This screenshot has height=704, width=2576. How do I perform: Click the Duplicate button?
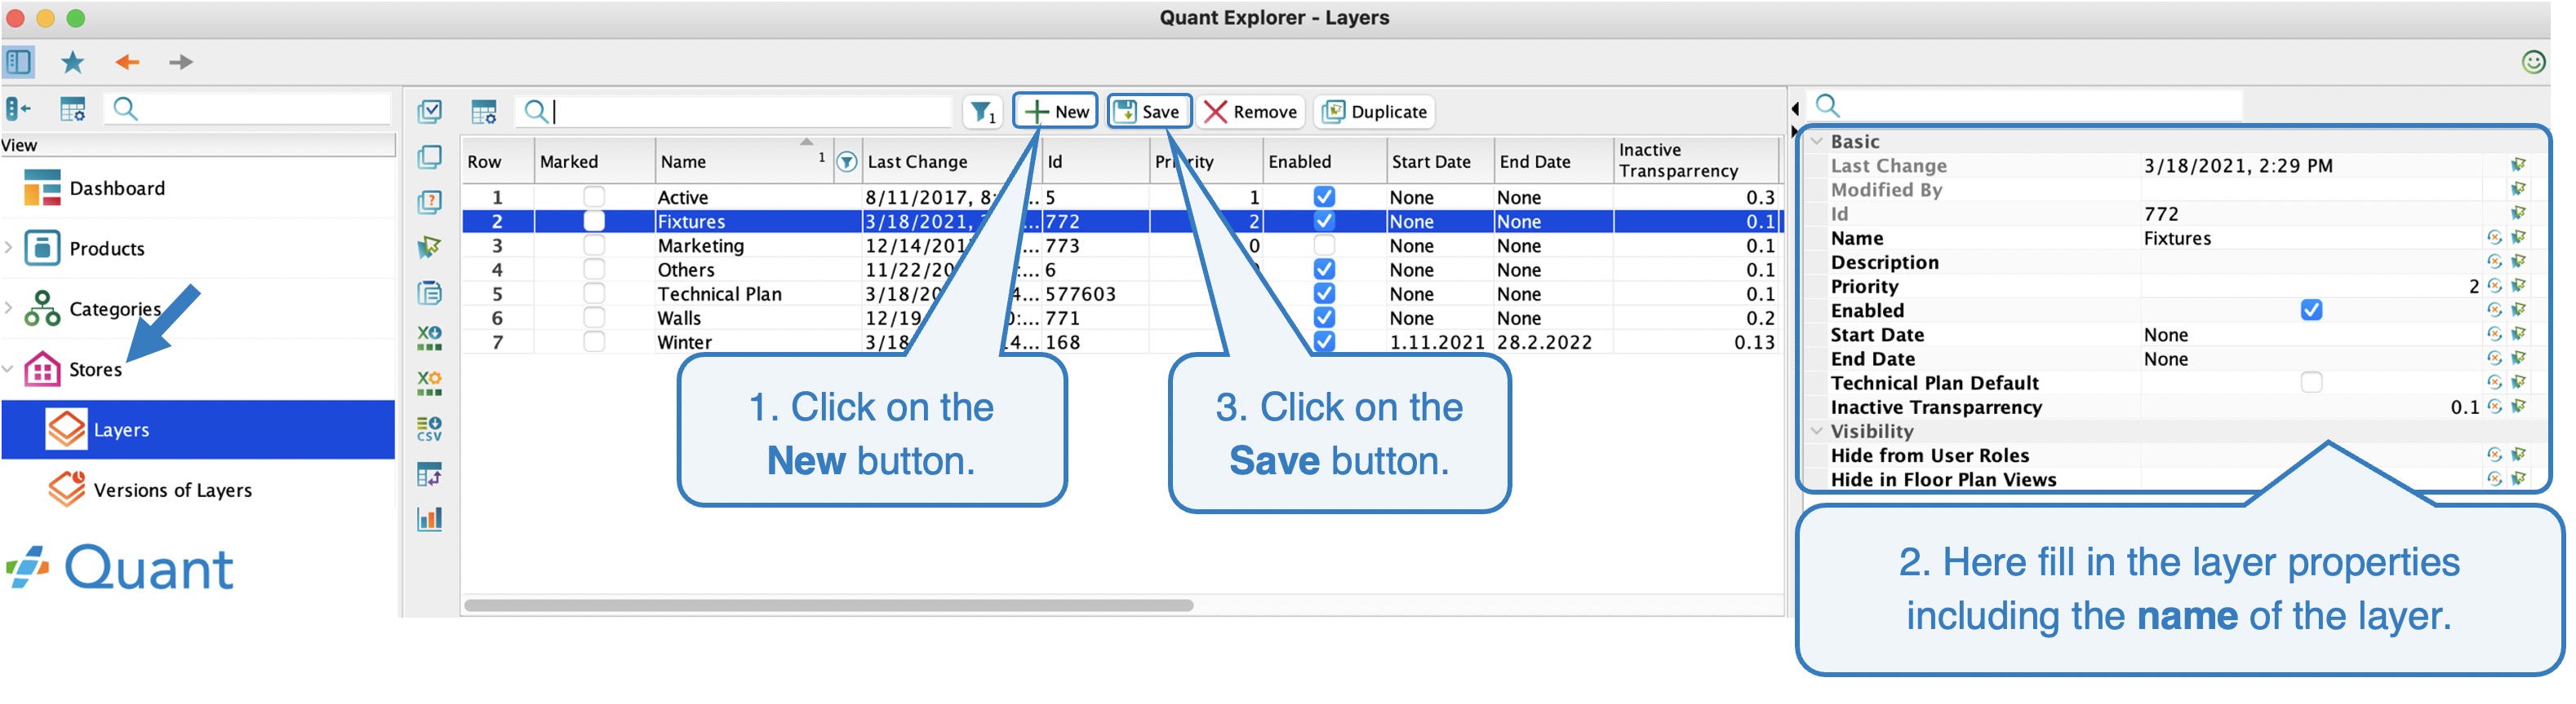coord(1374,112)
